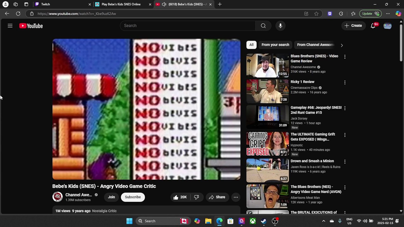Viewport: 404px width, 227px height.
Task: Open the Xbox app from taskbar
Action: point(252,221)
